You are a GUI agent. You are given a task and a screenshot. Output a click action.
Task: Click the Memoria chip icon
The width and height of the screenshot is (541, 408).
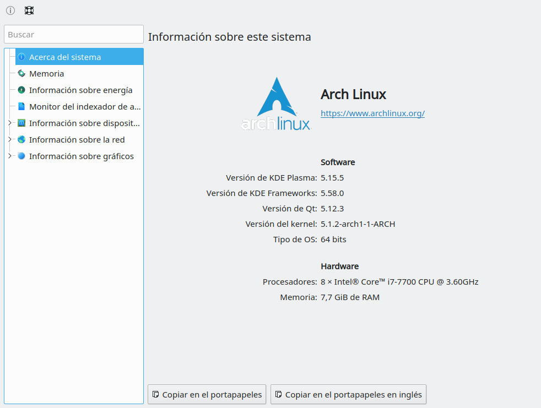tap(21, 73)
